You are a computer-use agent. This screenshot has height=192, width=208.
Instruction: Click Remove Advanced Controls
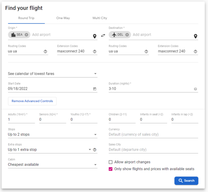coord(32,101)
